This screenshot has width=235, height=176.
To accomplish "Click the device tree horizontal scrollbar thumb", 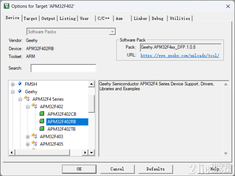I will pyautogui.click(x=42, y=153).
